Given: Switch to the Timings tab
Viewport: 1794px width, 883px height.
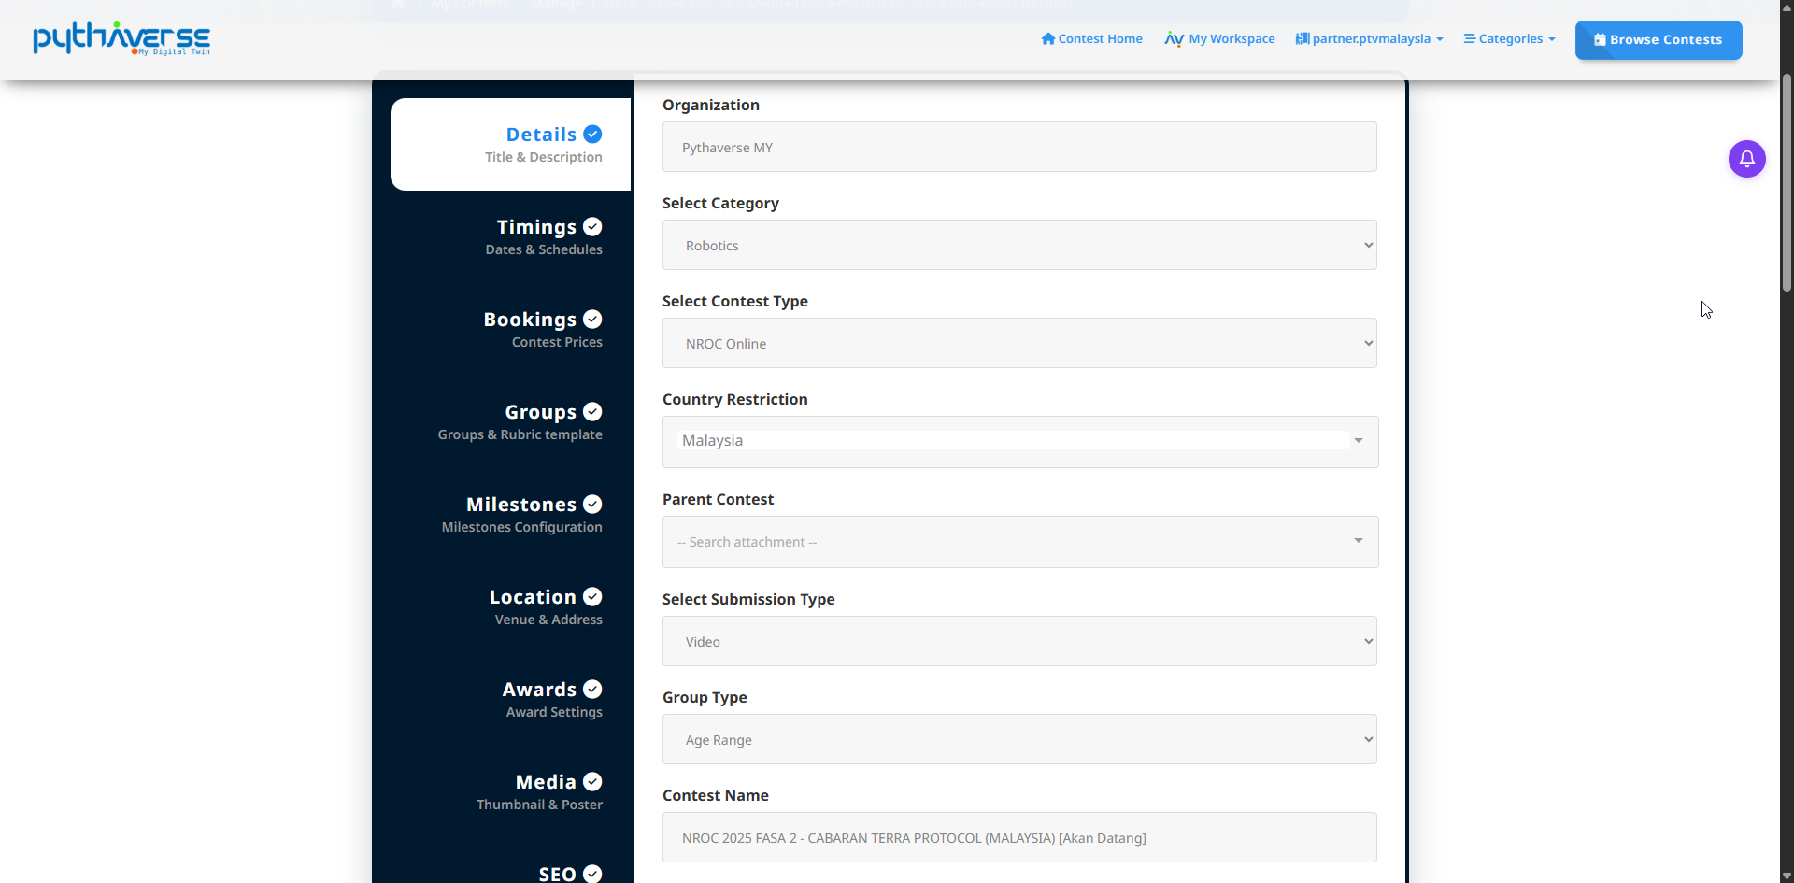Looking at the screenshot, I should [510, 236].
